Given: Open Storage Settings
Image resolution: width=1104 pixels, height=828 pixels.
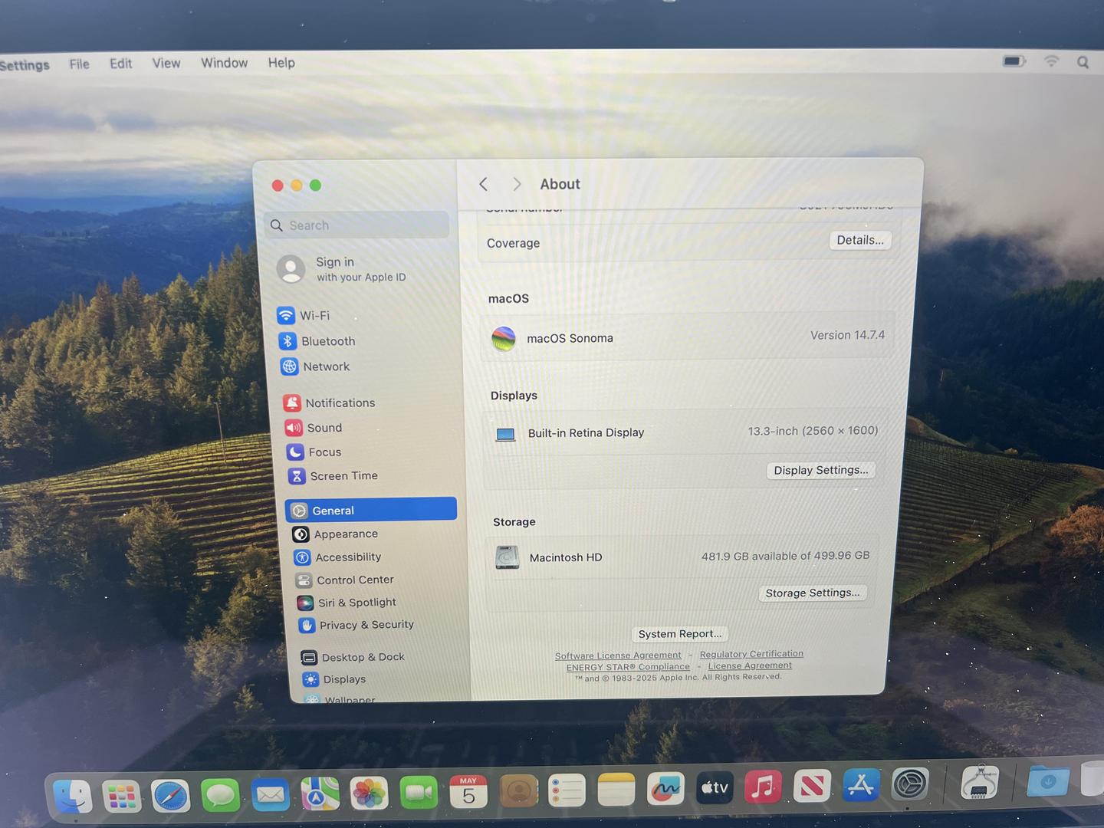Looking at the screenshot, I should [x=813, y=593].
